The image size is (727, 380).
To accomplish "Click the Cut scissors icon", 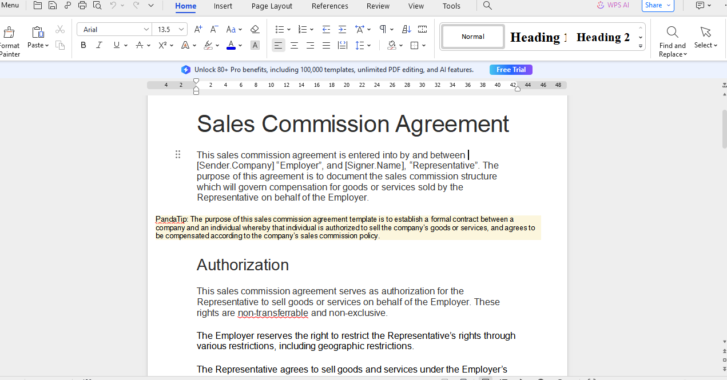I will [x=60, y=29].
